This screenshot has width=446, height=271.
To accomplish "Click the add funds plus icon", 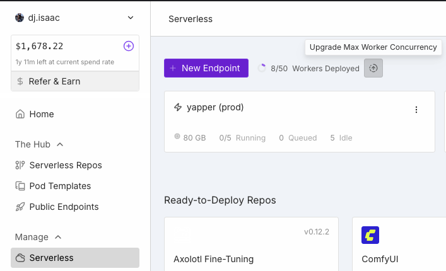I will click(x=128, y=46).
